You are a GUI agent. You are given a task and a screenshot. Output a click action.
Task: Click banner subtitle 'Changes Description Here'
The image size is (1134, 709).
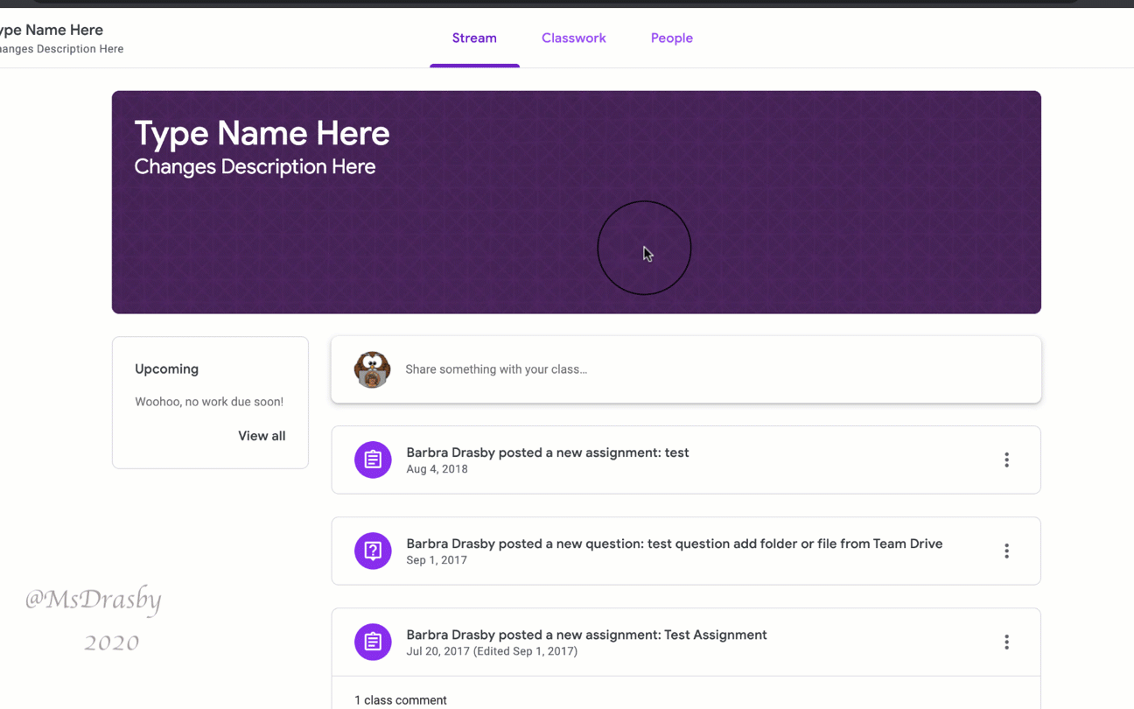click(255, 166)
